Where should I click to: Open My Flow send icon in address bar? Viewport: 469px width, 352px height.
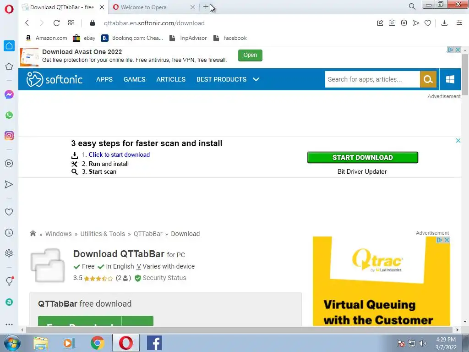tap(416, 23)
